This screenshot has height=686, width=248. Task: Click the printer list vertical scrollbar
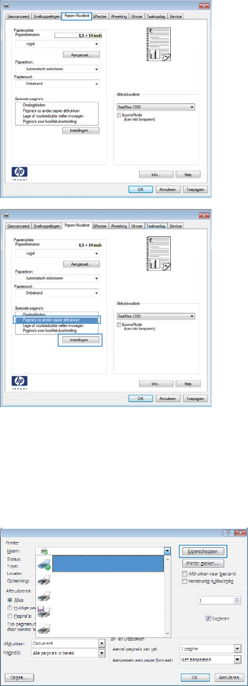click(168, 595)
